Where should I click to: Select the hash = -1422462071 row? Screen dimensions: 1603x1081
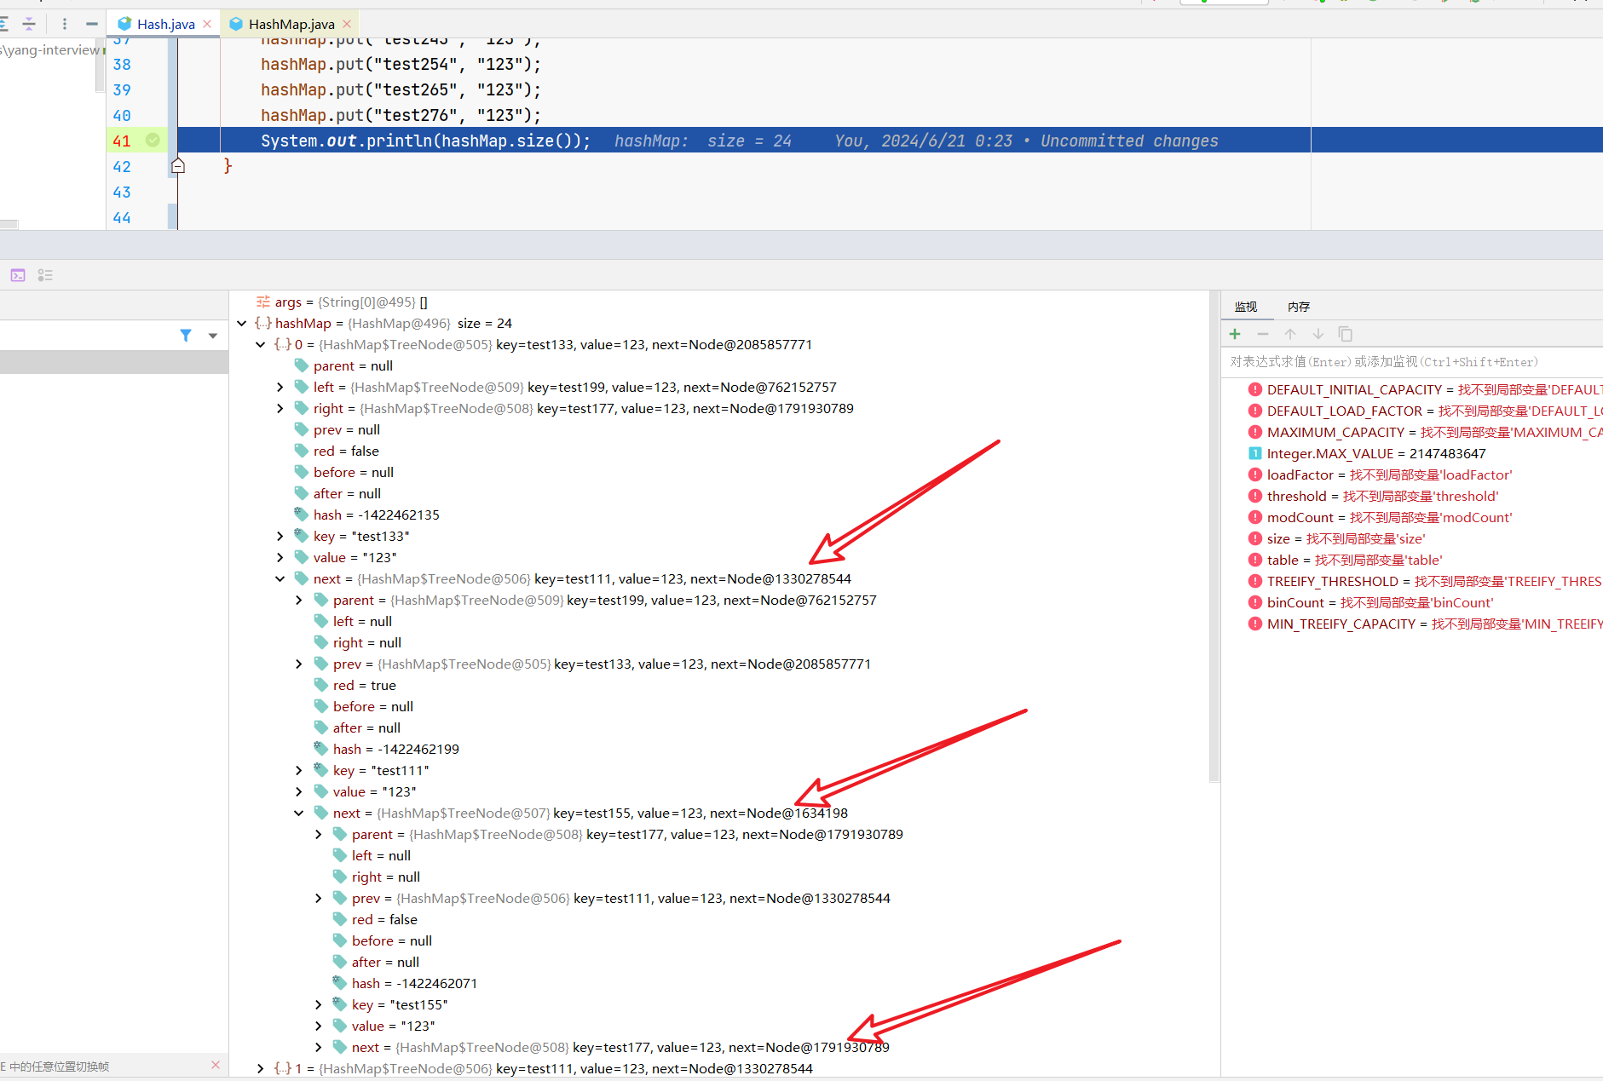click(720, 984)
